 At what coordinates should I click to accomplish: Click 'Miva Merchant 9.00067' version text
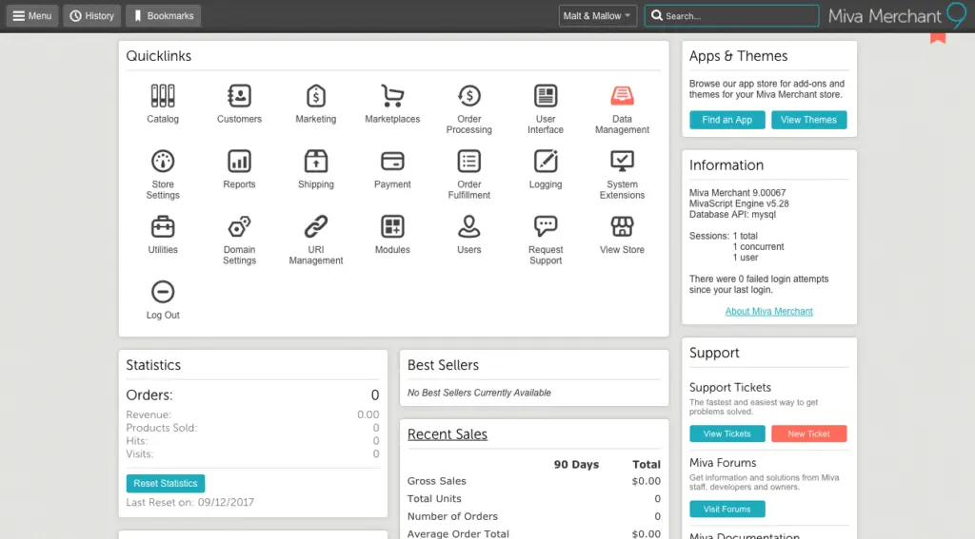tap(737, 192)
